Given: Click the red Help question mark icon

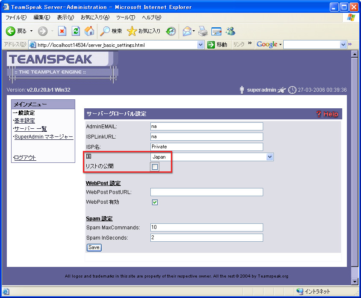Looking at the screenshot, I should click(319, 114).
